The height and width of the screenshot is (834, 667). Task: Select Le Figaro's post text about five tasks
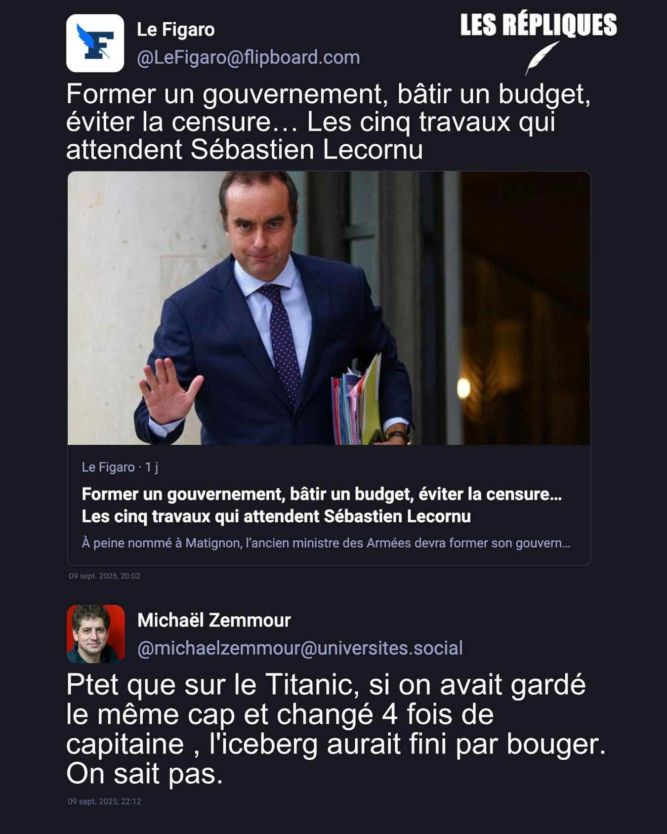coord(329,122)
